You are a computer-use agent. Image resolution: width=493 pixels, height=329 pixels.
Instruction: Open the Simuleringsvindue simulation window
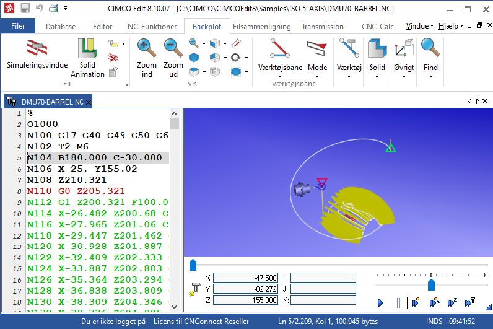tap(37, 55)
